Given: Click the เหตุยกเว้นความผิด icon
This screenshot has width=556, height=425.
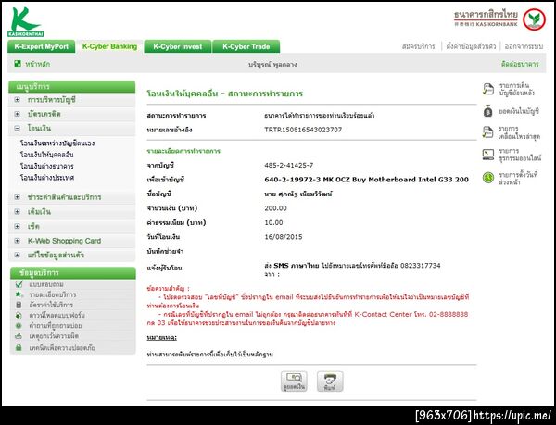Looking at the screenshot, I should [x=19, y=336].
